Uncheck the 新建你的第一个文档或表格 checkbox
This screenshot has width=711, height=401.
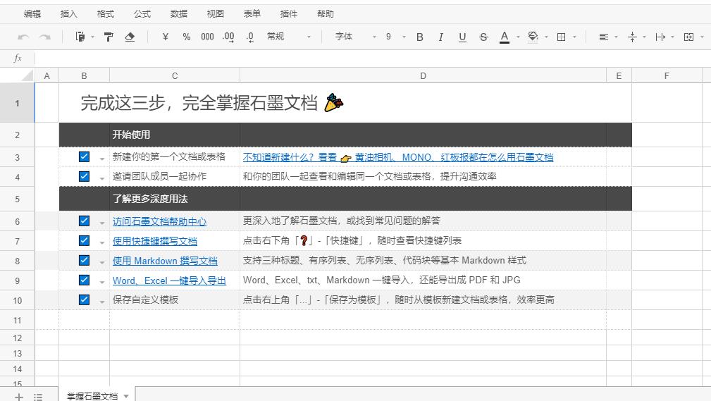(84, 157)
